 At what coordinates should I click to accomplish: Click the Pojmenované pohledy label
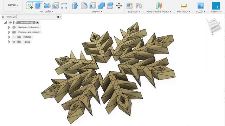[29, 32]
